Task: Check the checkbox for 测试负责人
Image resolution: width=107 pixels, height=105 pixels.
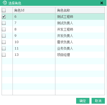Action: (x=4, y=23)
